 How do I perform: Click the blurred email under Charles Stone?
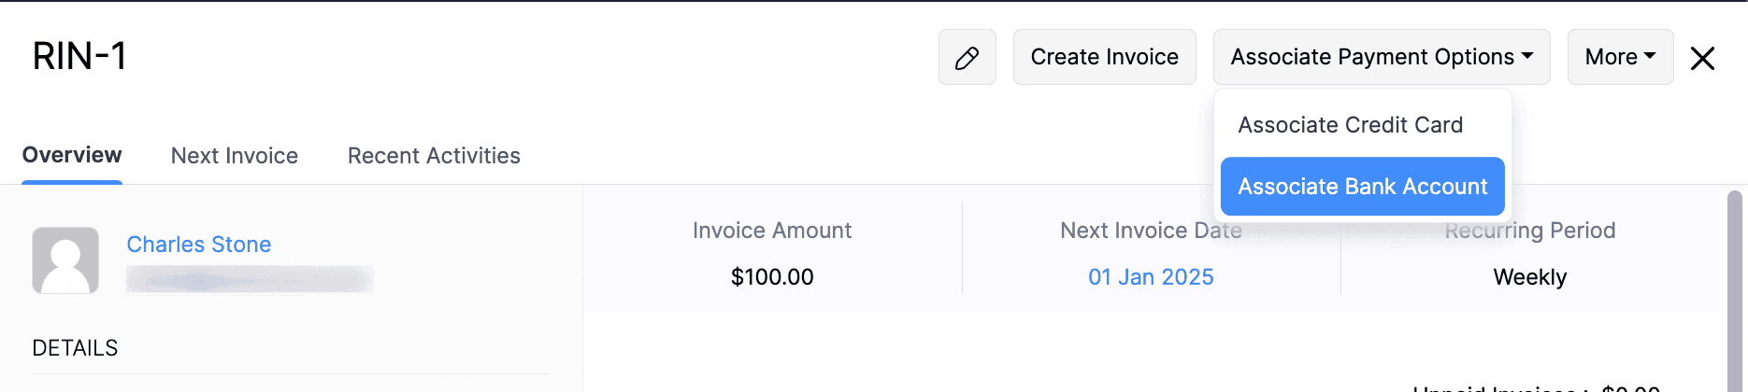pyautogui.click(x=250, y=279)
